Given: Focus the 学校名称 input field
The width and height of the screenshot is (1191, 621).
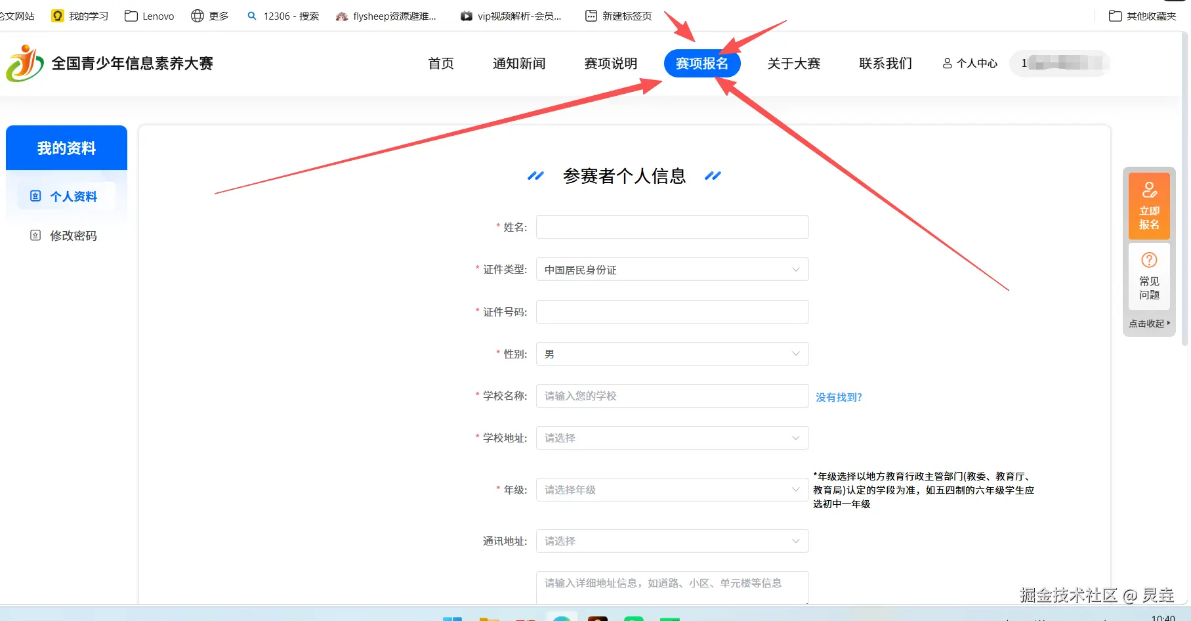Looking at the screenshot, I should point(672,396).
